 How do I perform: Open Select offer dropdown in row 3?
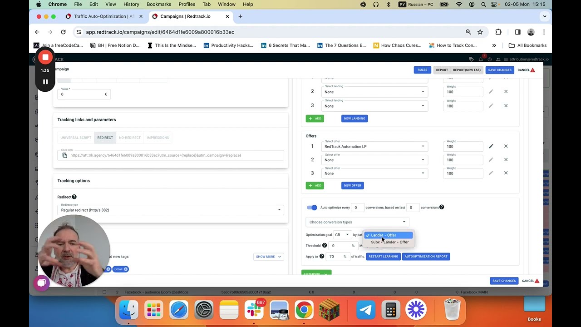click(x=374, y=173)
